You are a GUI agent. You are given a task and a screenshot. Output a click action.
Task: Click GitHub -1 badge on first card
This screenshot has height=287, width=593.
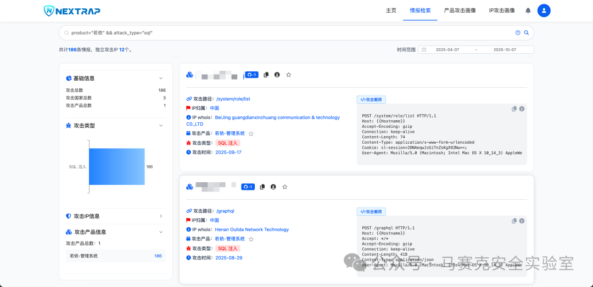(251, 75)
